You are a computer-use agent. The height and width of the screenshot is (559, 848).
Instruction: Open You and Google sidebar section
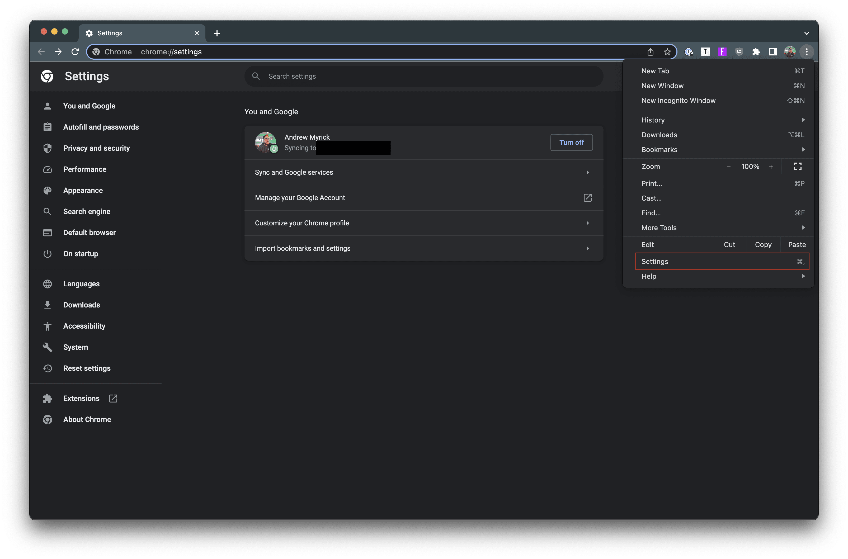(89, 106)
